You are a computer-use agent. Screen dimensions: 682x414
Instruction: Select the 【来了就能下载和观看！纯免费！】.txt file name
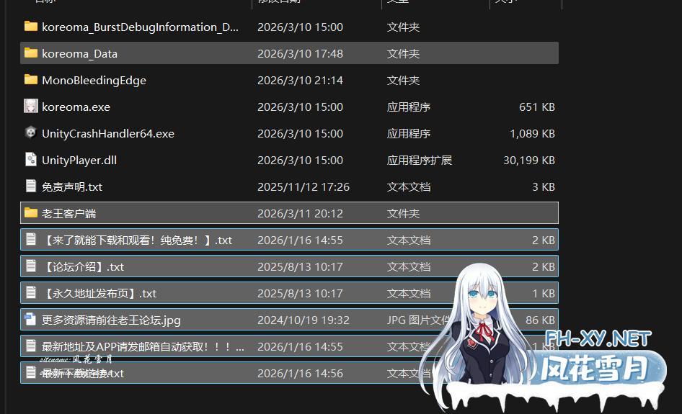137,240
